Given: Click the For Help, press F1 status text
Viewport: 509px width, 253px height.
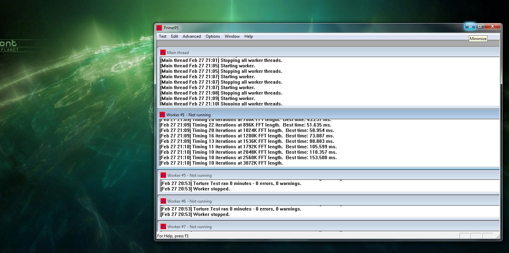Looking at the screenshot, I should pyautogui.click(x=173, y=236).
